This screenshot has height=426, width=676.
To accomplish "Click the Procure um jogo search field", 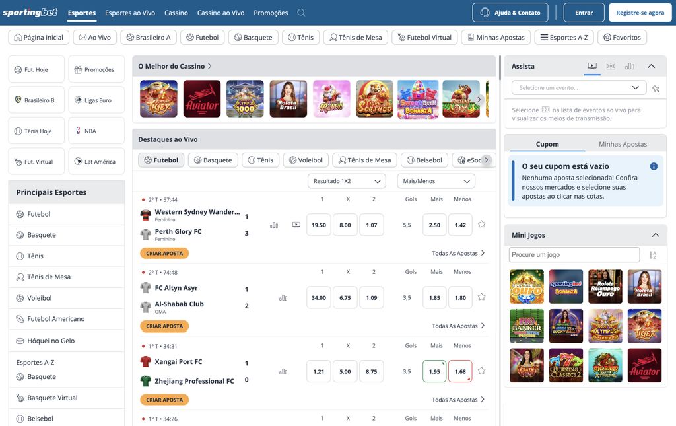I will [x=574, y=255].
